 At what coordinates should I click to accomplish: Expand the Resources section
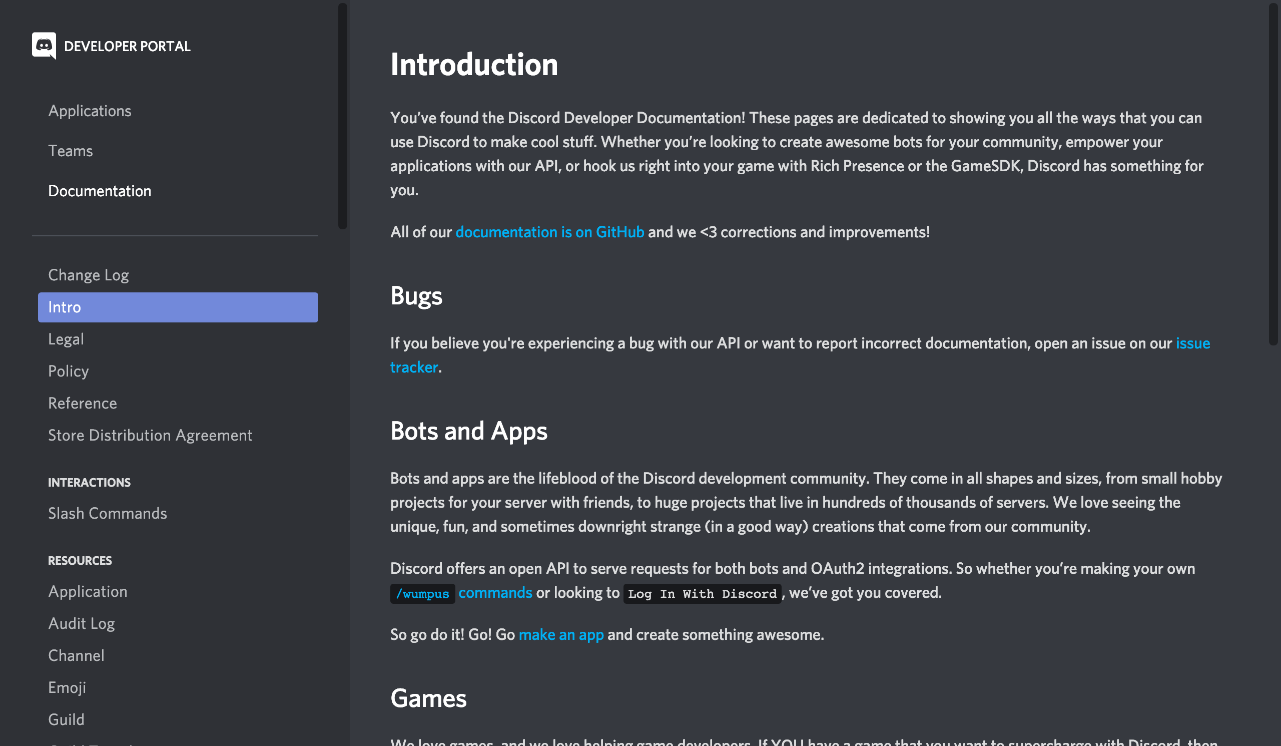[x=80, y=560]
